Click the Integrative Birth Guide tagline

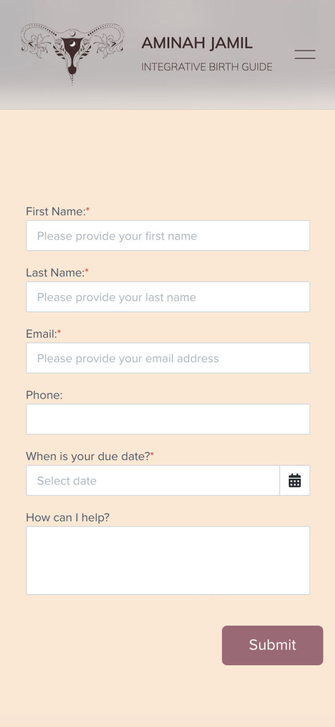207,67
